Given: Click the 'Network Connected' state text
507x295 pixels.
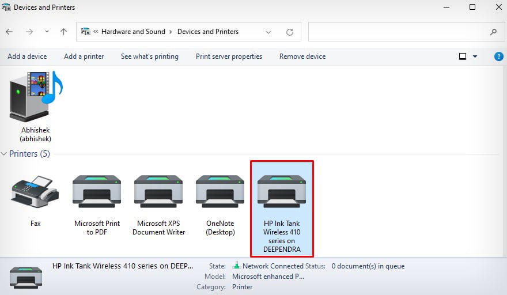Looking at the screenshot, I should (x=273, y=266).
